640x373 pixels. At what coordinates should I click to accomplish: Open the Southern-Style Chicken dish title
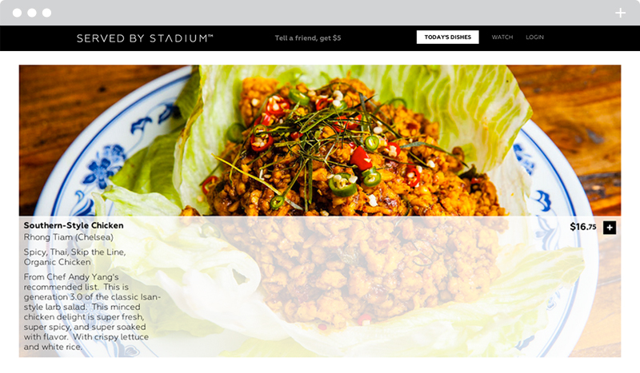pyautogui.click(x=74, y=225)
